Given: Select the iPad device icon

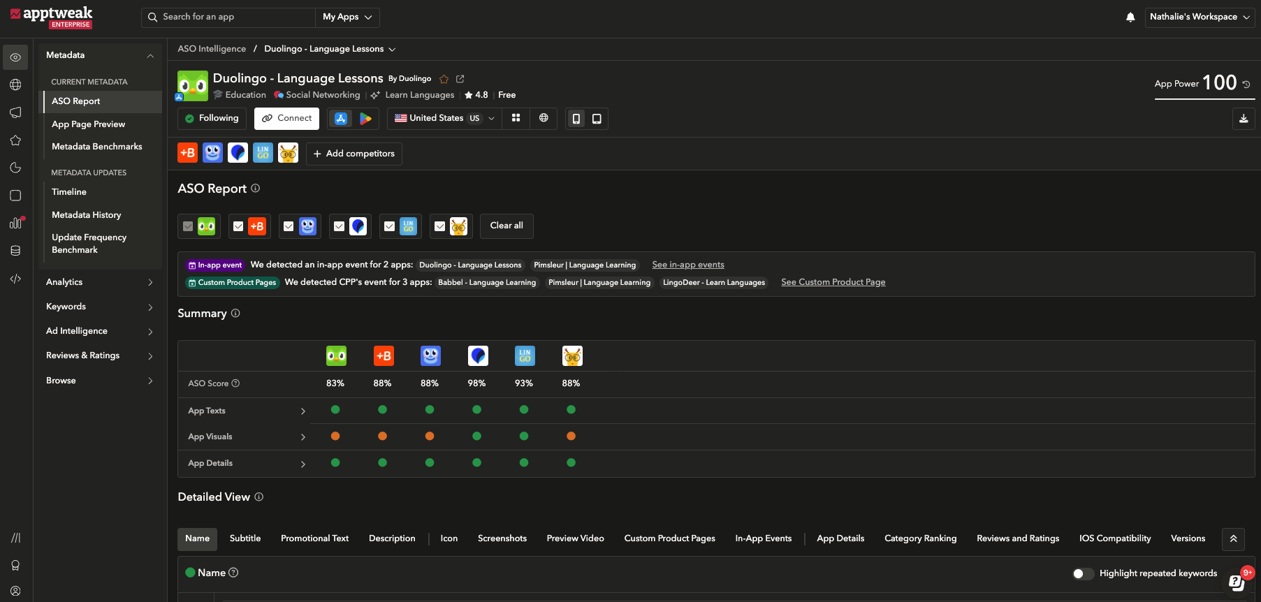Looking at the screenshot, I should pos(597,119).
